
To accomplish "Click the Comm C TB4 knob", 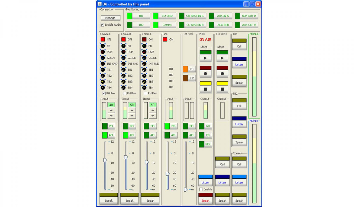I will 144,88.
